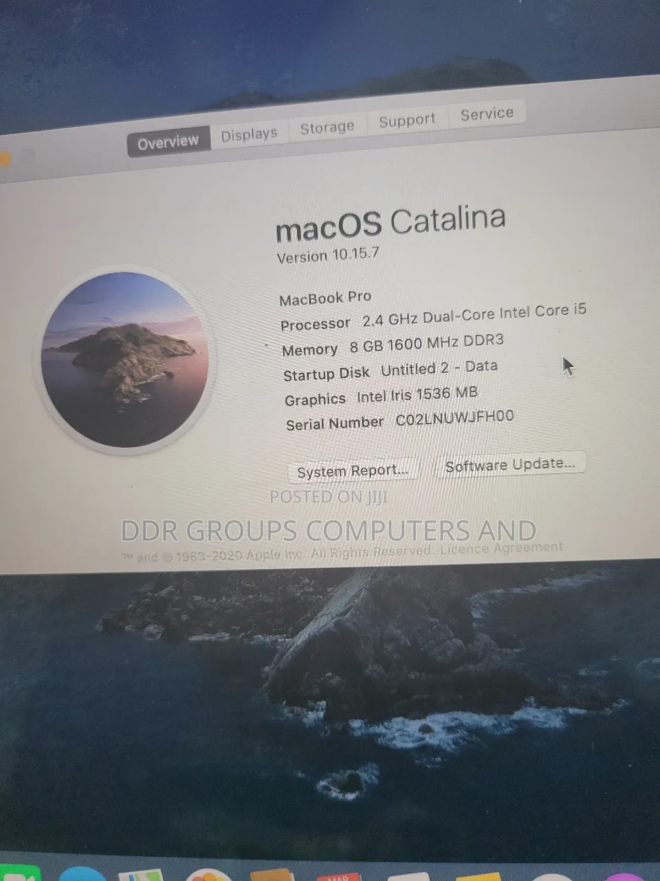Open the Storage tab
The height and width of the screenshot is (881, 660).
coord(327,128)
